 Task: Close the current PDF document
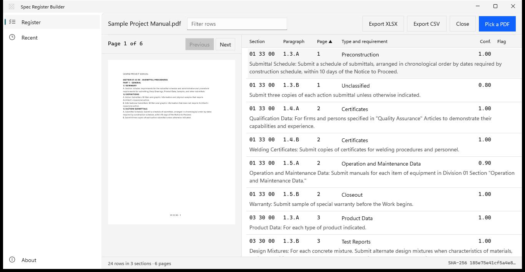462,24
